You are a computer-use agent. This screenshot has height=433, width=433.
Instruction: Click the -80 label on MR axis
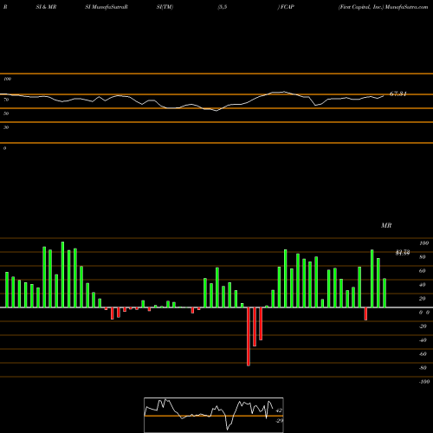(x=423, y=368)
